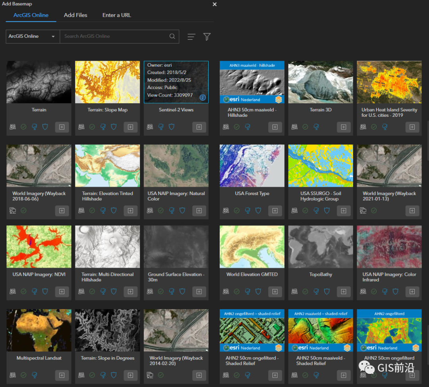This screenshot has width=429, height=387.
Task: Select the Terrain: Slope Map thumbnail
Action: click(108, 82)
